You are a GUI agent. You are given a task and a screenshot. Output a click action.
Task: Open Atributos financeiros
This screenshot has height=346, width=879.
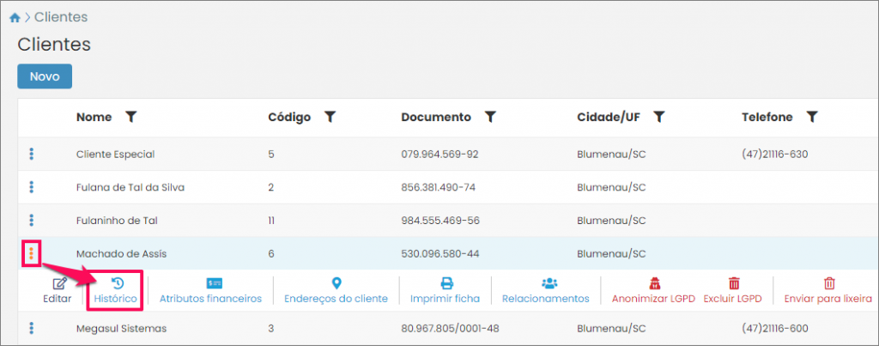(210, 290)
